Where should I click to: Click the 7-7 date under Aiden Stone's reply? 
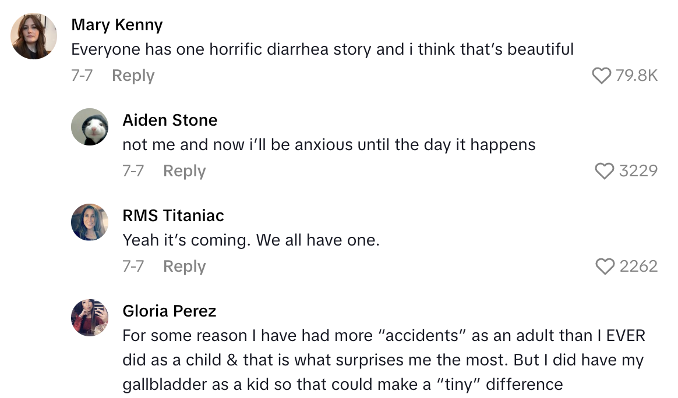pyautogui.click(x=133, y=171)
